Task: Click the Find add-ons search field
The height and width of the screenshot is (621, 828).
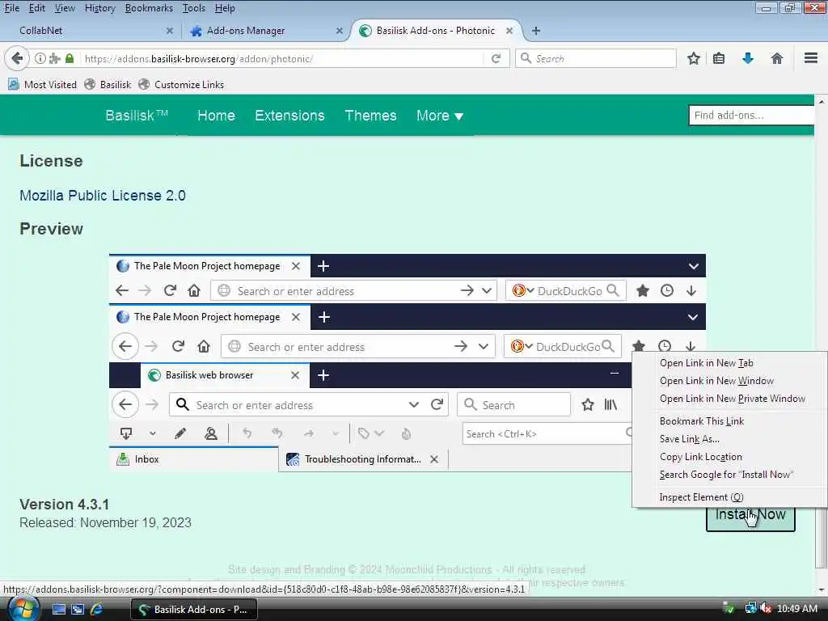Action: [x=751, y=115]
